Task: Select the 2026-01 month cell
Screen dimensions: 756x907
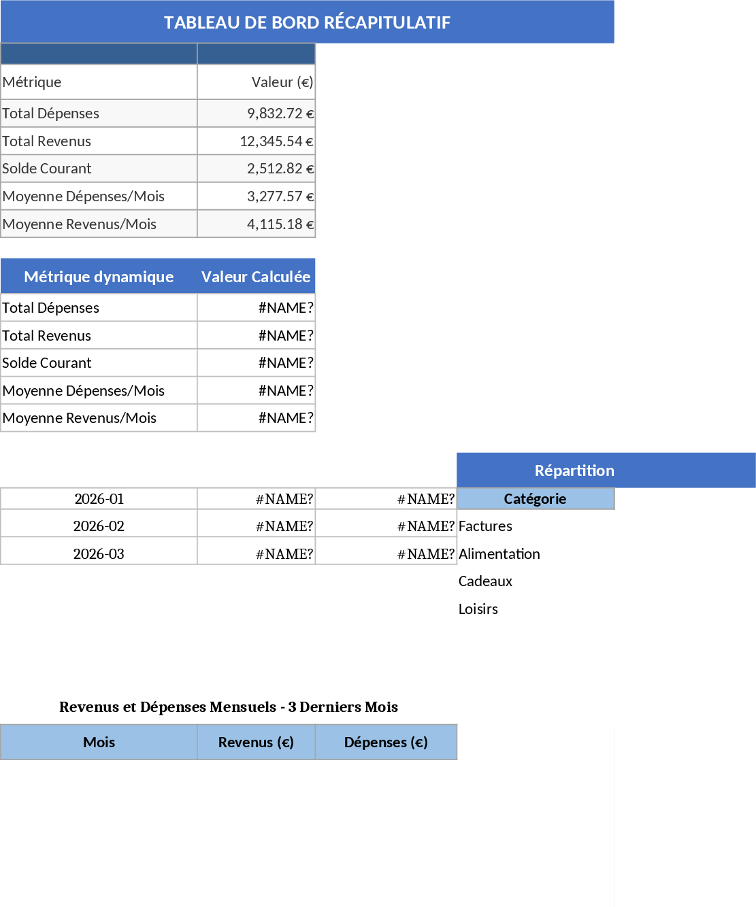Action: point(99,498)
